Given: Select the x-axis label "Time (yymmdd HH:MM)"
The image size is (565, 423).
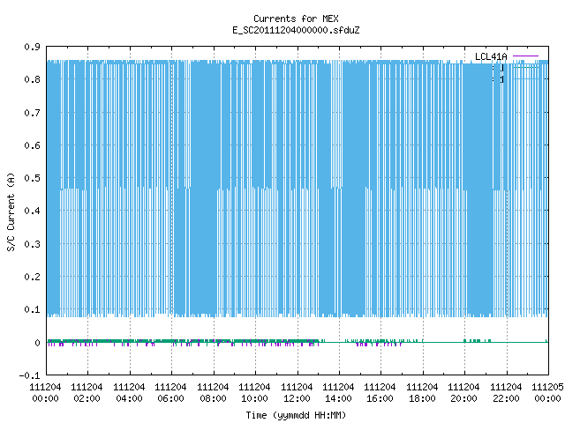Looking at the screenshot, I should pos(296,415).
